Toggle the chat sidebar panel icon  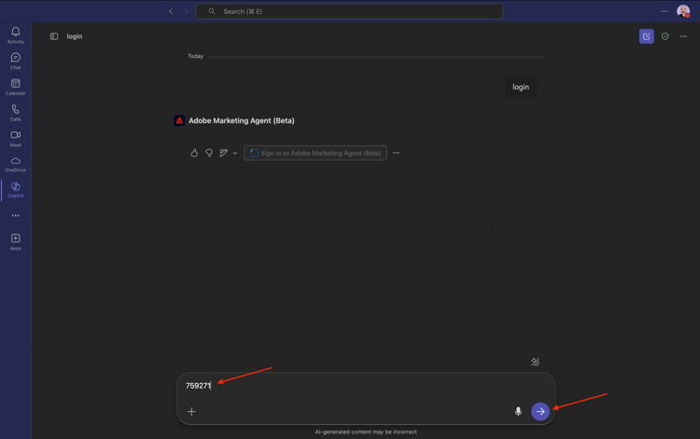pos(54,36)
